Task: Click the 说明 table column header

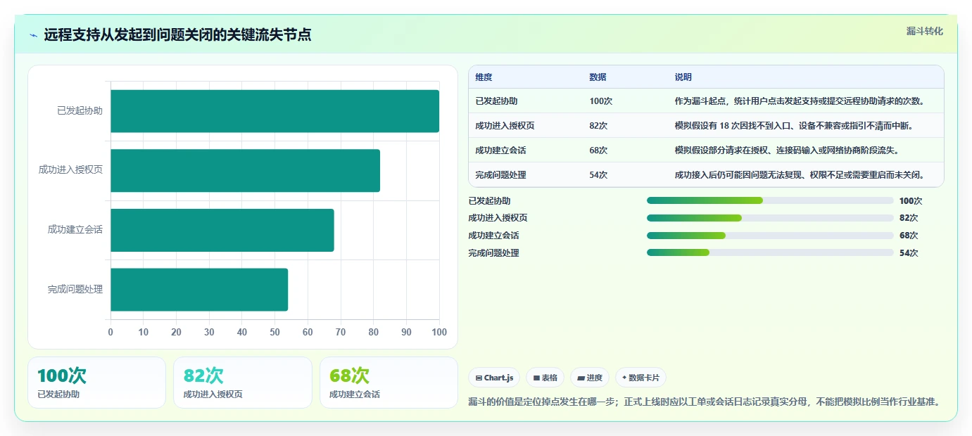Action: 683,77
